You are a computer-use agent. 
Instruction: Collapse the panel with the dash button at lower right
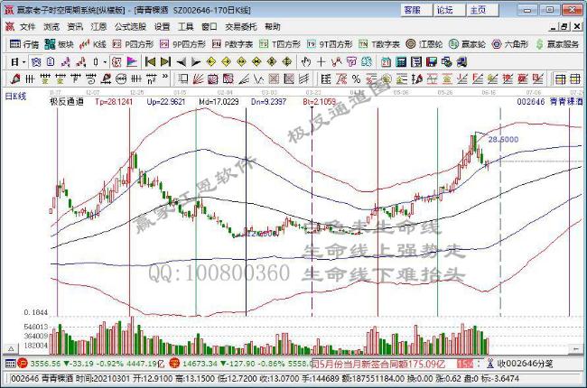point(575,349)
